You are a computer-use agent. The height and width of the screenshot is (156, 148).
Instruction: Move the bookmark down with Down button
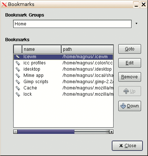point(130,106)
